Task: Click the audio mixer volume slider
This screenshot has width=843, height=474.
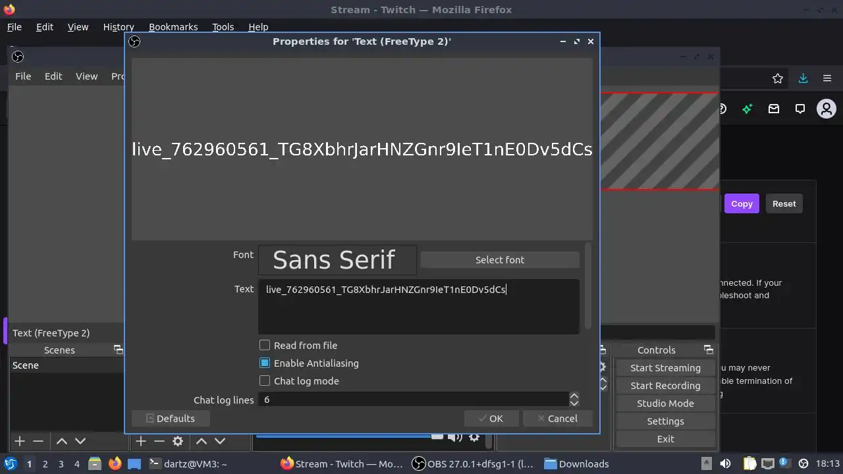Action: pos(350,435)
